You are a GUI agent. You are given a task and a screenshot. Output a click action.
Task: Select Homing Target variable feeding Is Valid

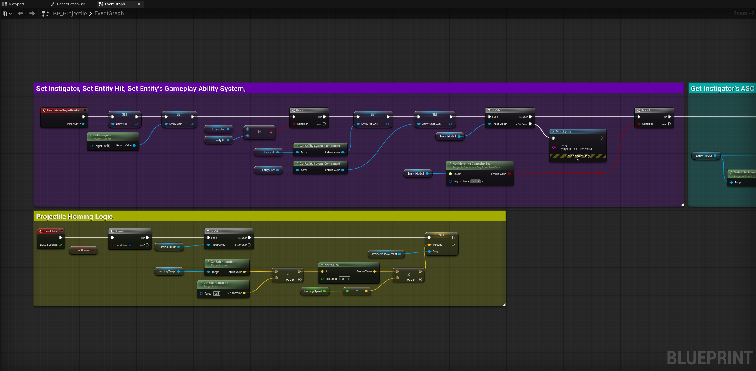point(169,247)
